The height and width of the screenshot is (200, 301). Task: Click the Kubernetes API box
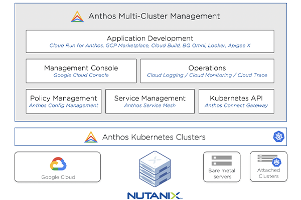pos(236,101)
